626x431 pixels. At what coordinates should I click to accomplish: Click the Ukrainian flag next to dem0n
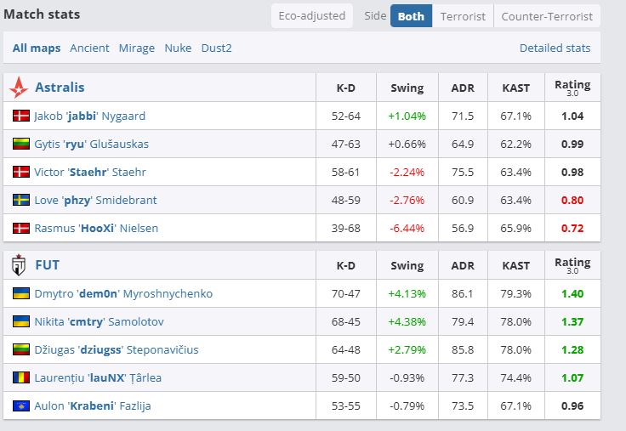[x=20, y=293]
